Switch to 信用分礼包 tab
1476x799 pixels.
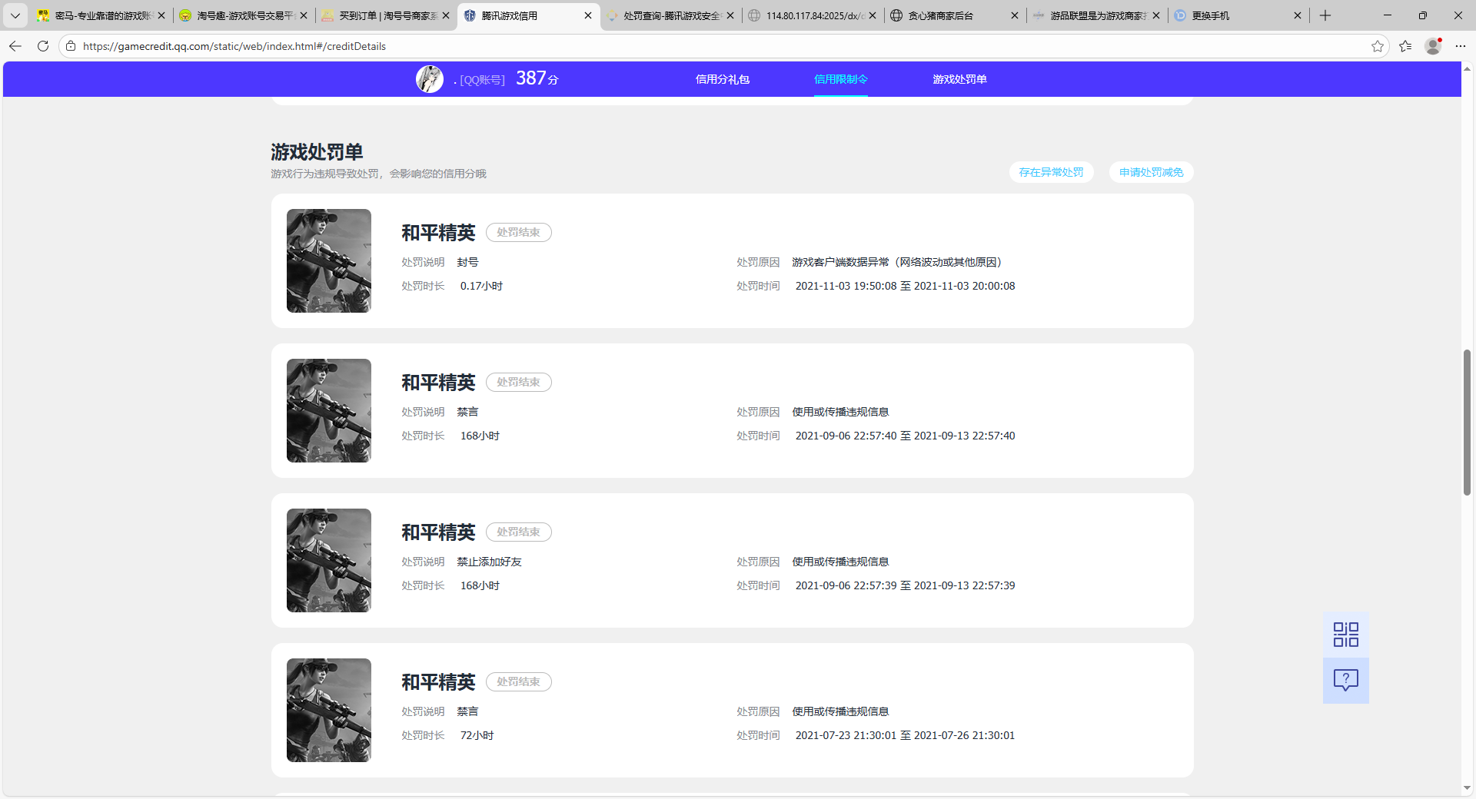tap(722, 79)
